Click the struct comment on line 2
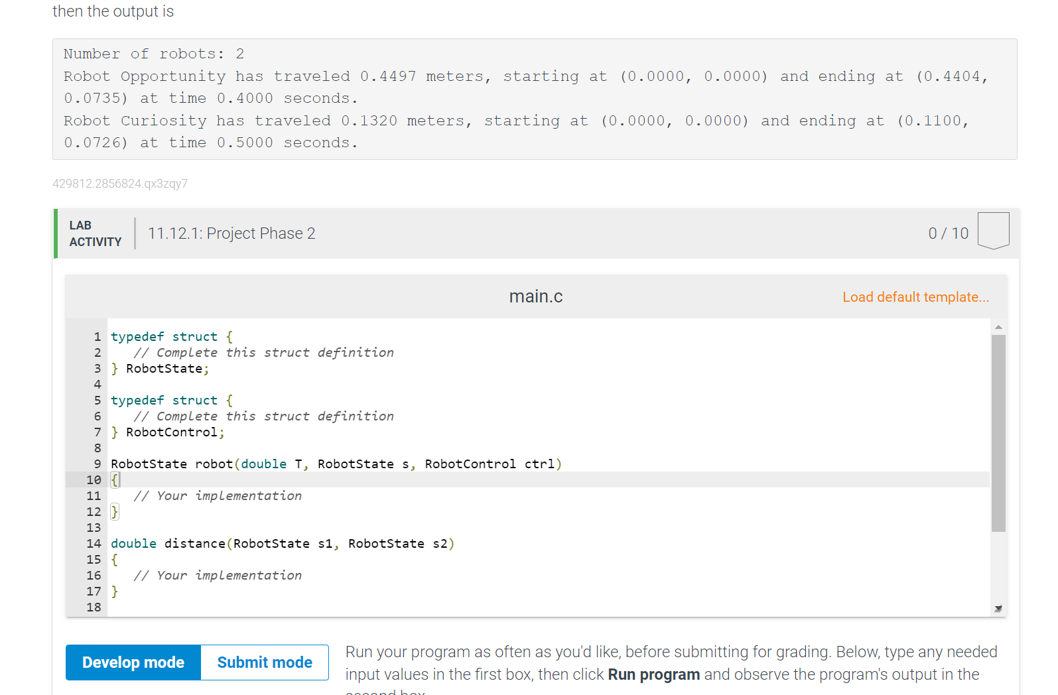 (263, 353)
